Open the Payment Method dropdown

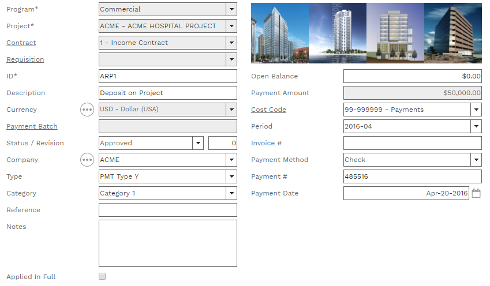[x=476, y=160]
